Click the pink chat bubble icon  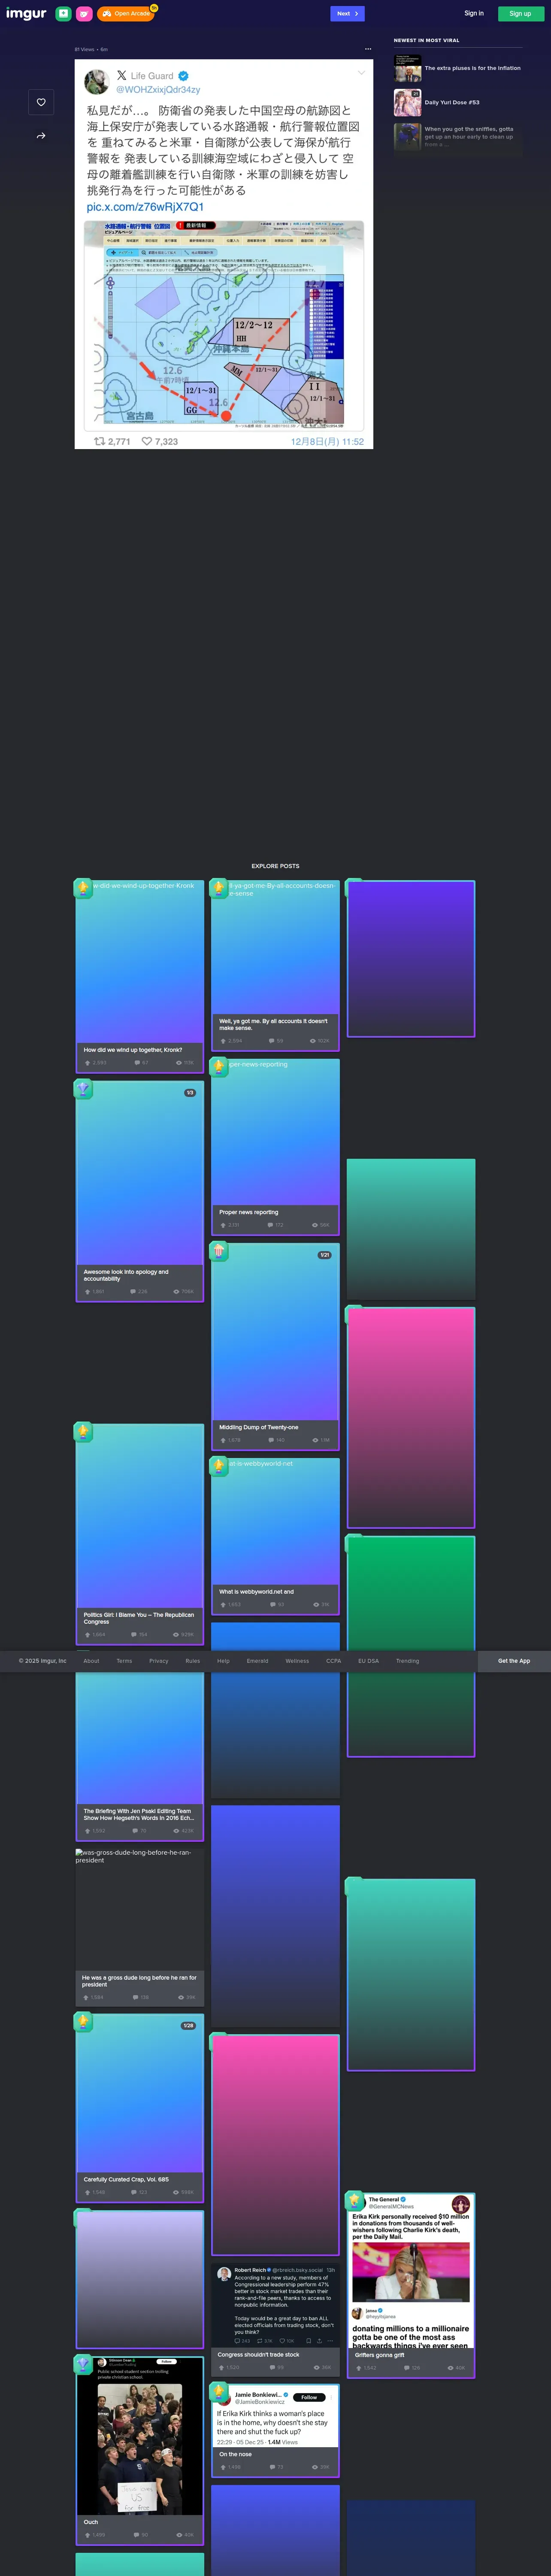(x=84, y=14)
